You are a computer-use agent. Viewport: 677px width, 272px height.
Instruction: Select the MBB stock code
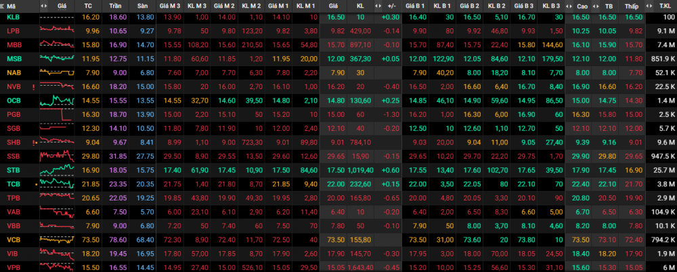(x=14, y=45)
